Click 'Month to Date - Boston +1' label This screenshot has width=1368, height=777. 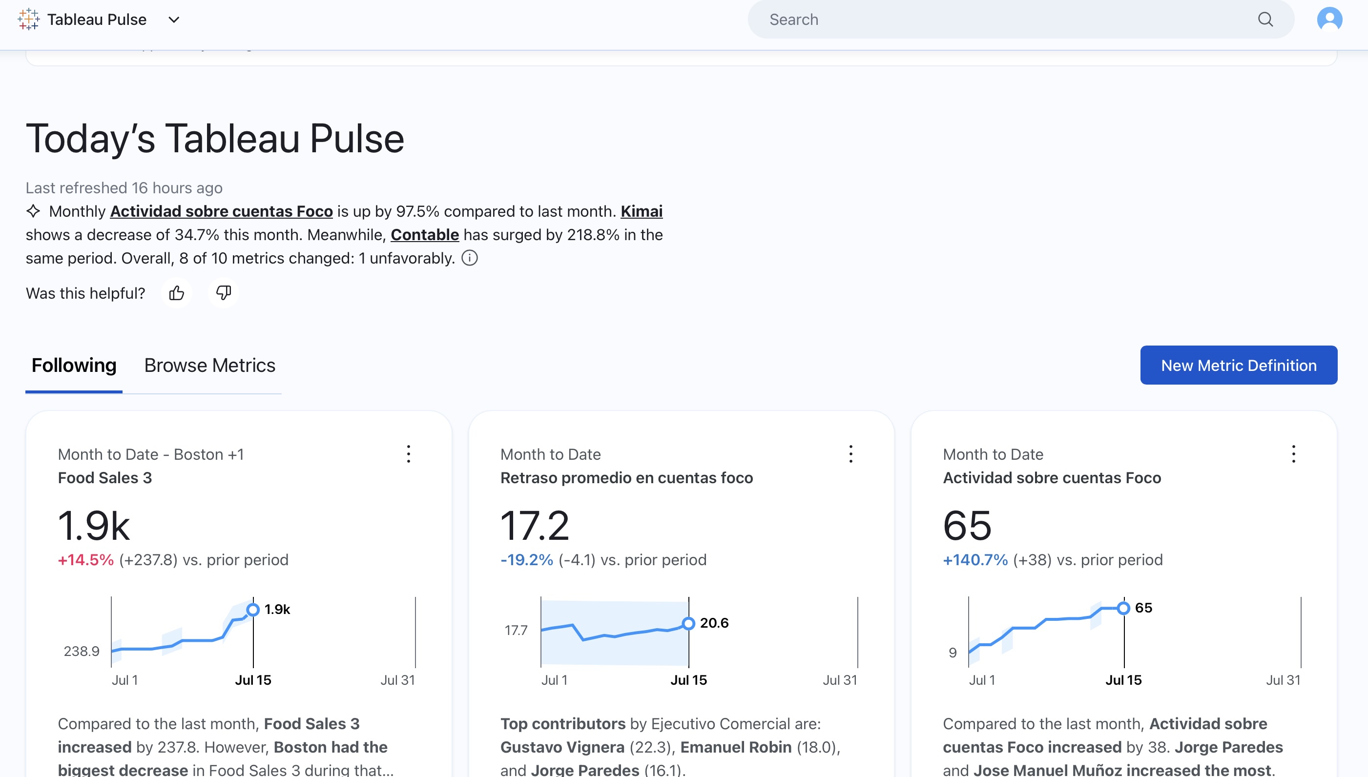click(x=151, y=454)
